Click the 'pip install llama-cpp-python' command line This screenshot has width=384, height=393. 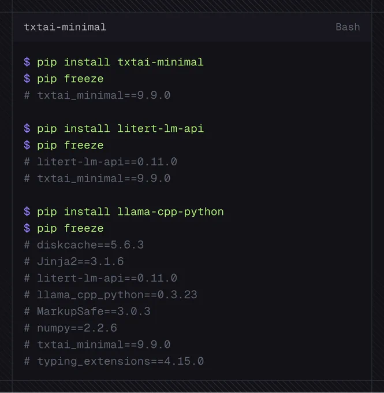(x=124, y=212)
